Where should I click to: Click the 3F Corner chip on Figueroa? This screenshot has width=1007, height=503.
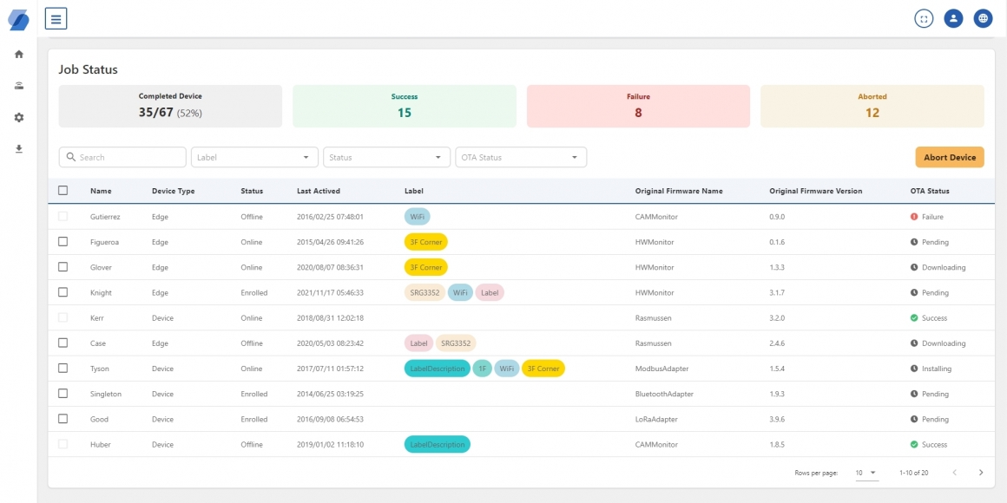click(x=425, y=243)
